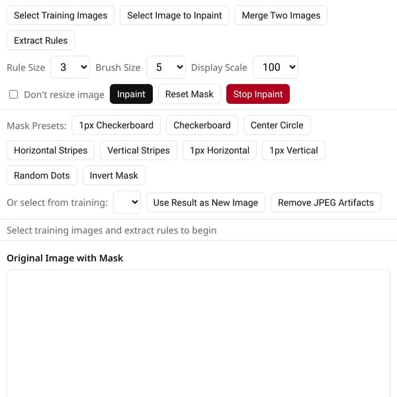The width and height of the screenshot is (397, 397).
Task: Click the Mask Presets label
Action: click(36, 126)
